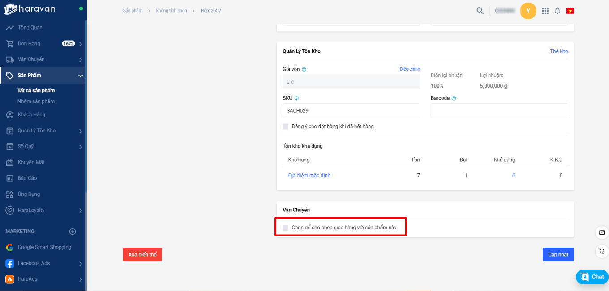Open the Thẻ kho link
This screenshot has height=291, width=609.
559,51
